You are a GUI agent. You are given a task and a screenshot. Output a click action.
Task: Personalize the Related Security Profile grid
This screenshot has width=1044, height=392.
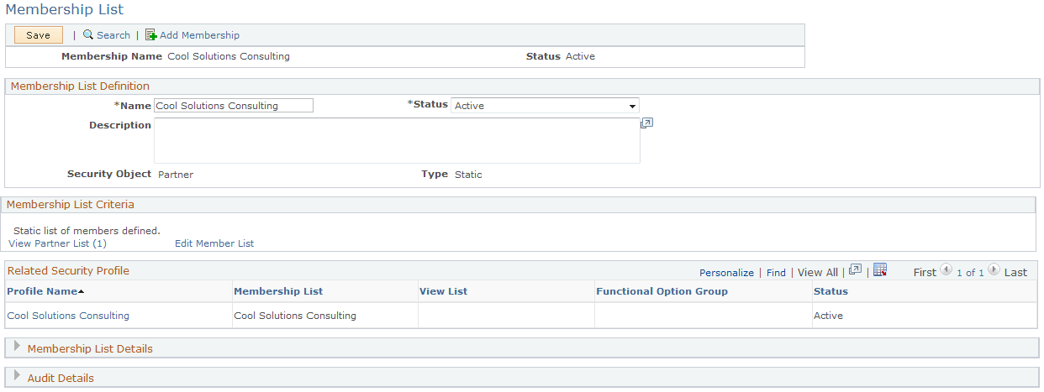point(726,273)
